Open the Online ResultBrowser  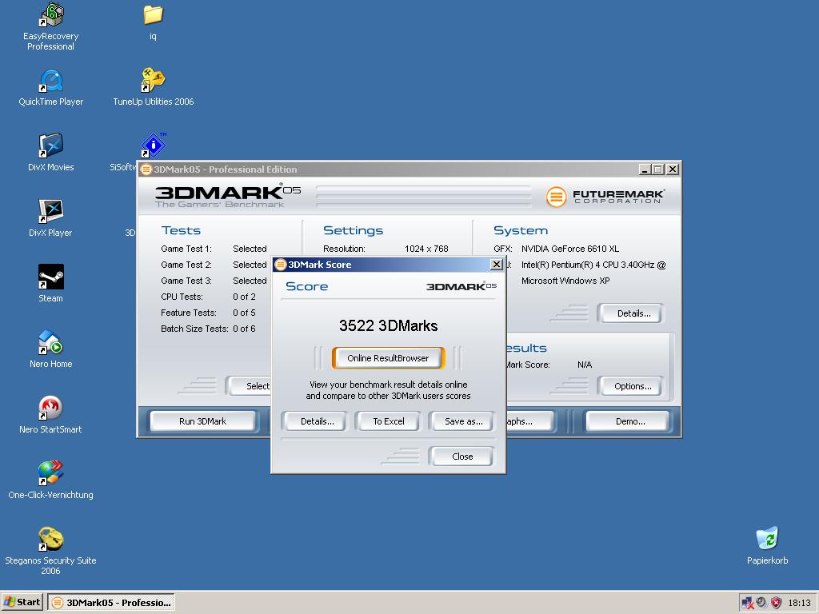[x=388, y=358]
